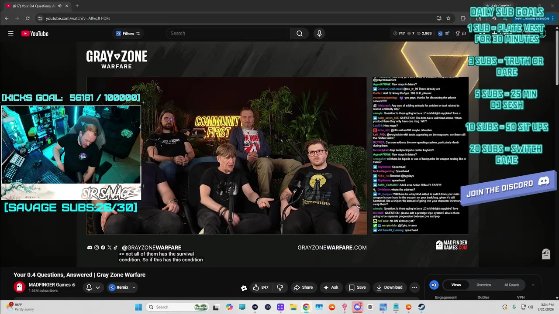
Task: Focus the YouTube search field
Action: click(x=228, y=33)
